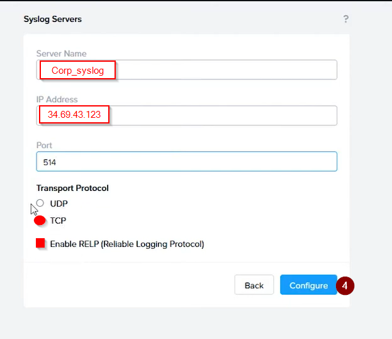Image resolution: width=392 pixels, height=339 pixels.
Task: Go back with the Back button
Action: [254, 285]
